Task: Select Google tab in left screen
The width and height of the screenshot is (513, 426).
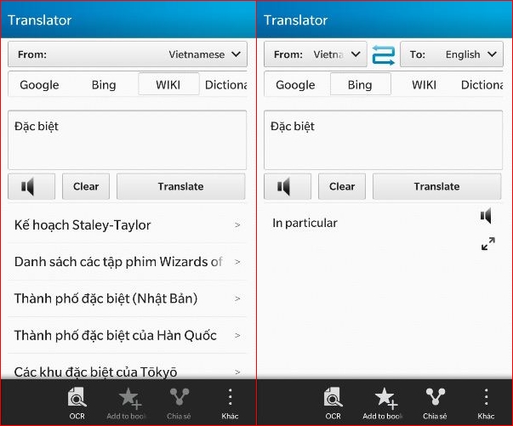Action: [x=40, y=85]
